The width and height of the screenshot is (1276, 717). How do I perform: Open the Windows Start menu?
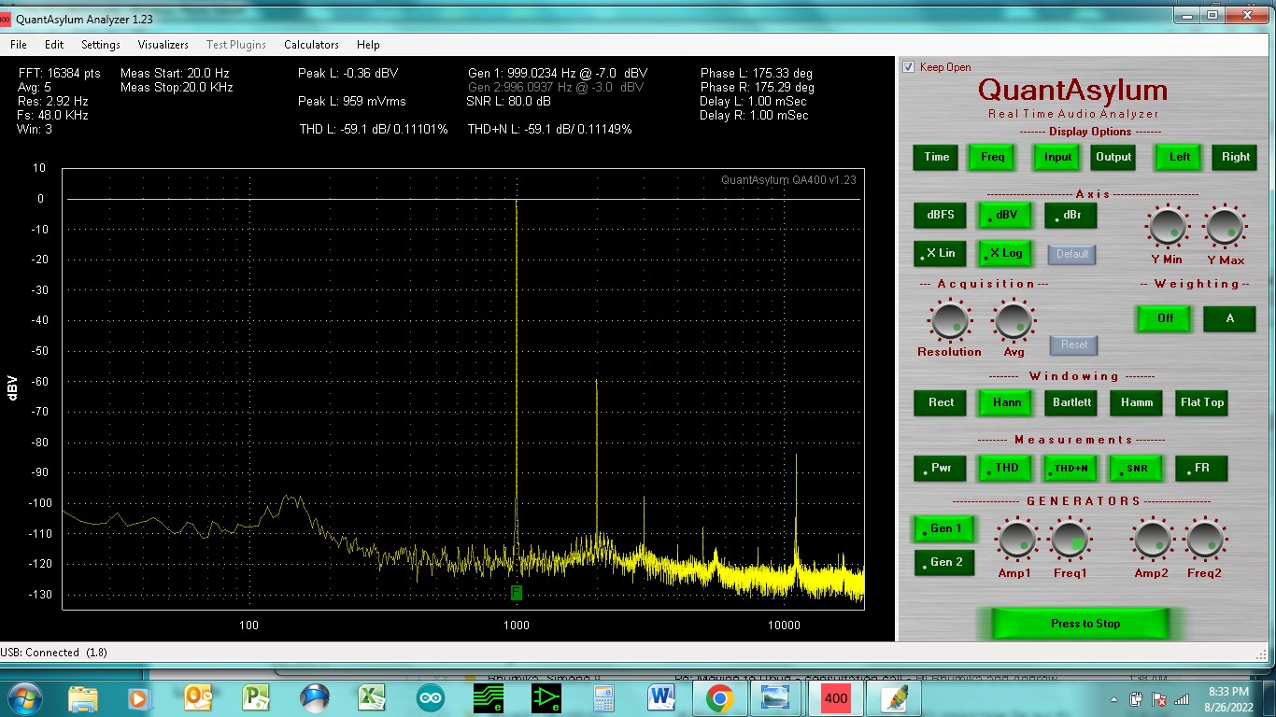(x=23, y=697)
